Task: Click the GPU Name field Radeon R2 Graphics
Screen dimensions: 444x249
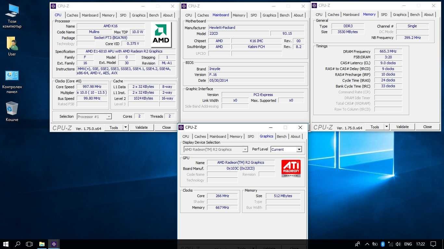Action: click(241, 163)
